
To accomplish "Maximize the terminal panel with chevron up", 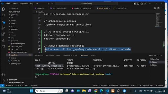I will (x=158, y=55).
